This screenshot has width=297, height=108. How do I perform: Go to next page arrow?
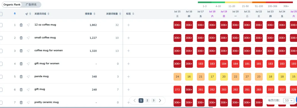pos(160,100)
